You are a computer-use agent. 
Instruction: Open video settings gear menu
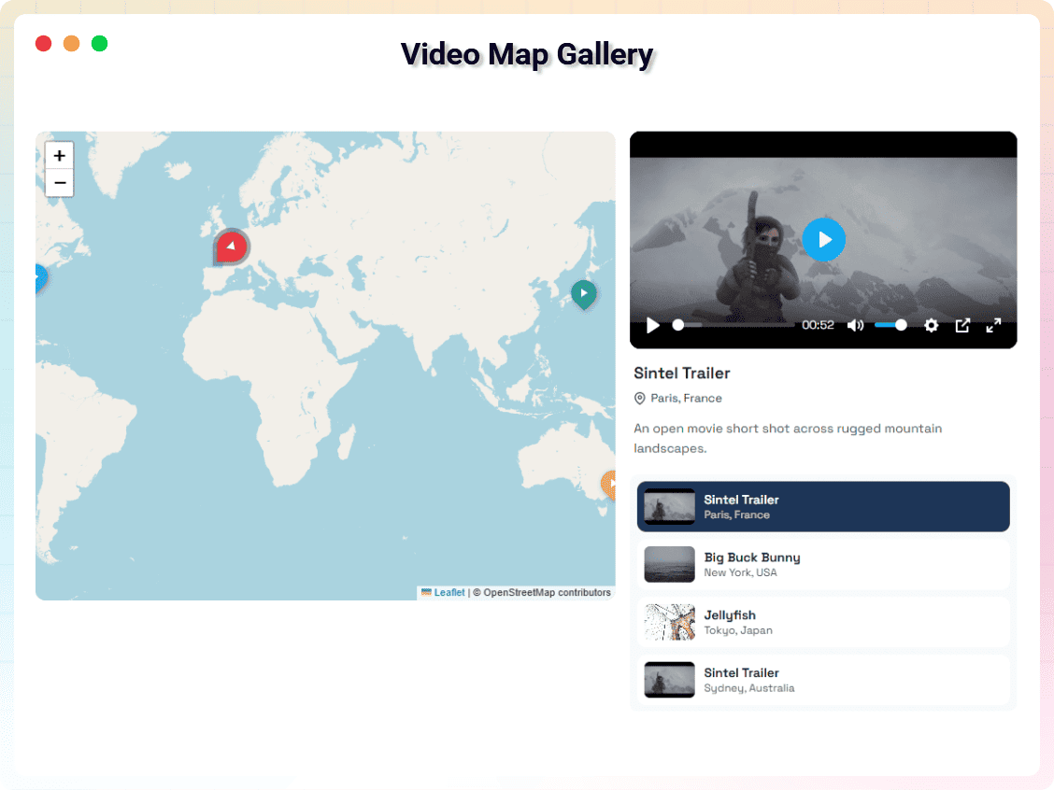pyautogui.click(x=931, y=325)
